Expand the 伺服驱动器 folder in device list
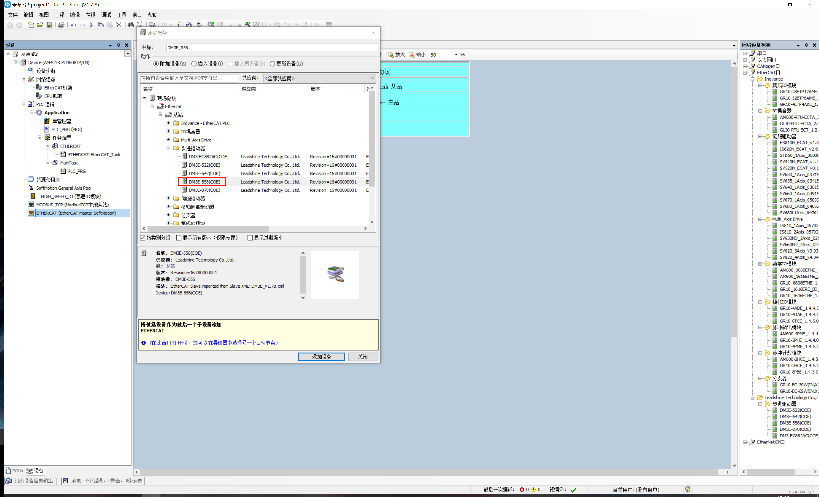Screen dimensions: 819x497 pyautogui.click(x=169, y=198)
